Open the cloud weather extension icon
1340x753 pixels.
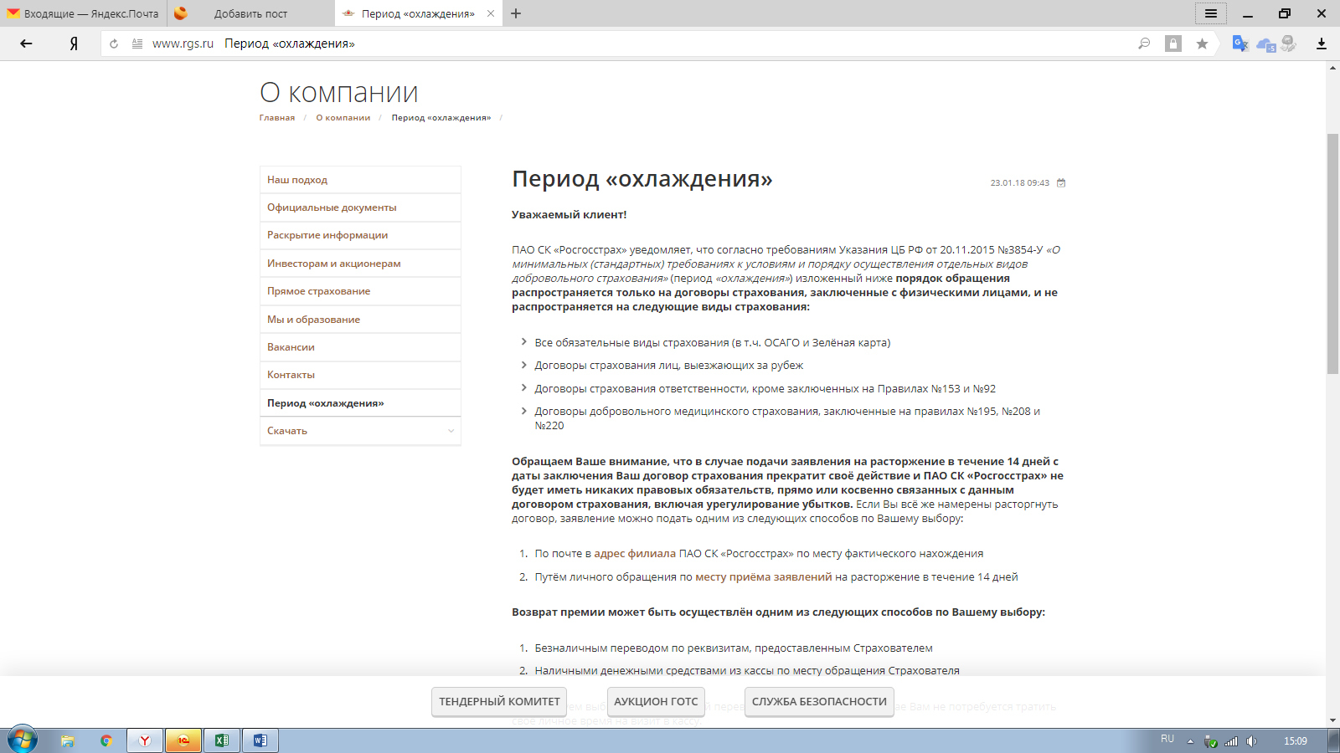pos(1265,44)
